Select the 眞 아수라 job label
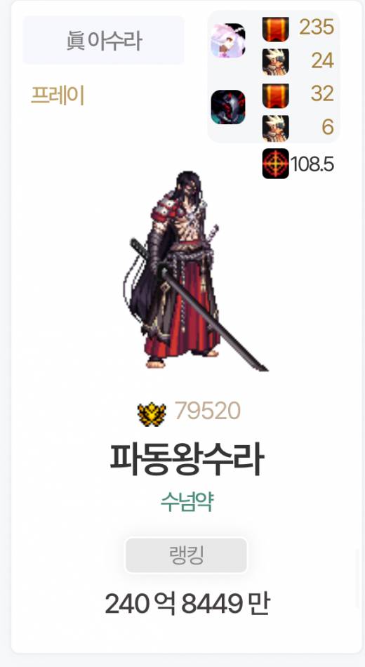The image size is (365, 667). click(x=103, y=41)
